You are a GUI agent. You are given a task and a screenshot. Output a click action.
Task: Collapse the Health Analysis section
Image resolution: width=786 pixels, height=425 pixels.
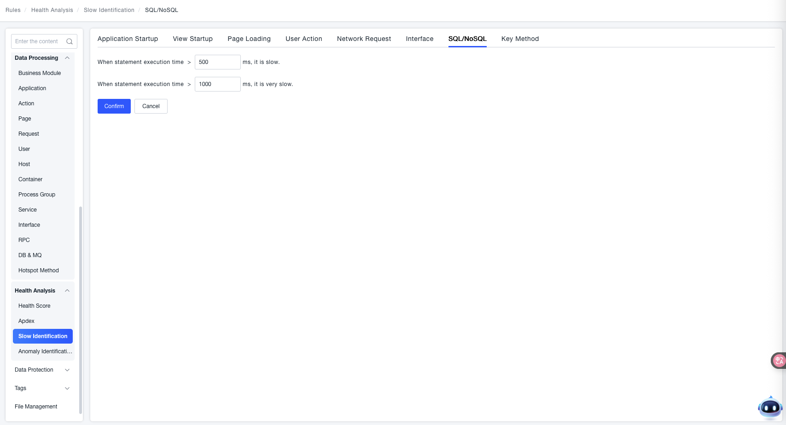(x=67, y=291)
